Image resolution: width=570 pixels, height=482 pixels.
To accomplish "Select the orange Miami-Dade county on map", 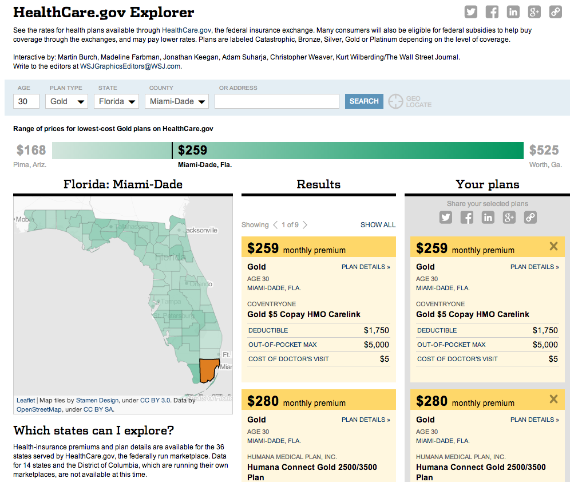I will (x=209, y=370).
